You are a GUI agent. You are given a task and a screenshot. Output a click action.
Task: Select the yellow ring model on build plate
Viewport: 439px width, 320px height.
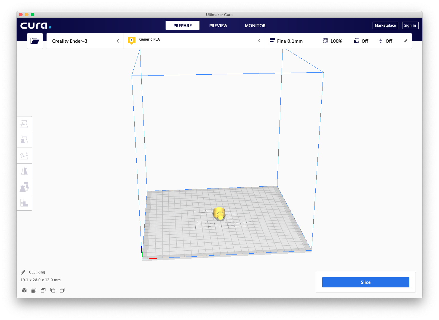(x=219, y=214)
